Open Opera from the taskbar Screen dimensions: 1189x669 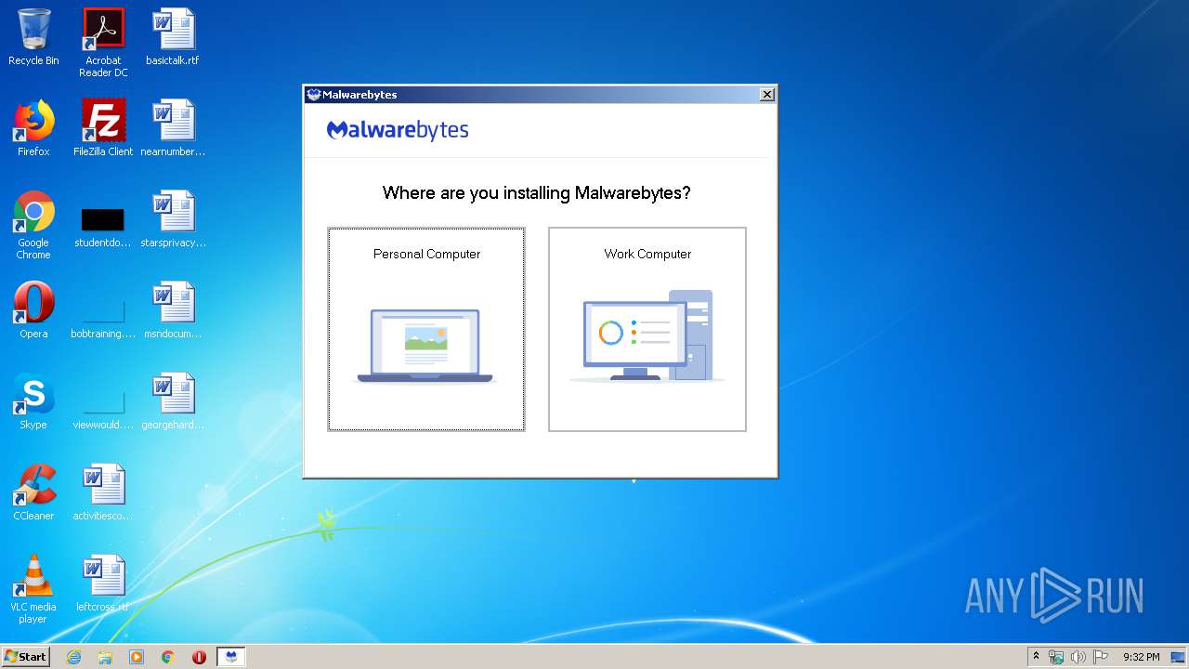click(x=199, y=657)
